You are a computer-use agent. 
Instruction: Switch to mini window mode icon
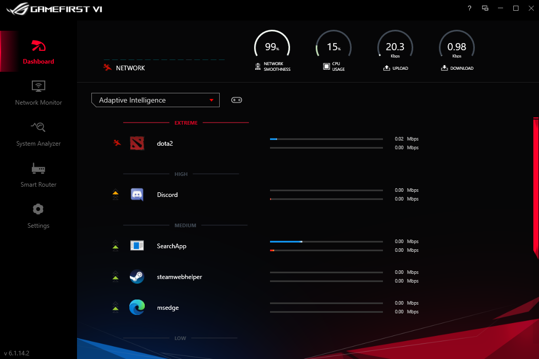click(485, 8)
